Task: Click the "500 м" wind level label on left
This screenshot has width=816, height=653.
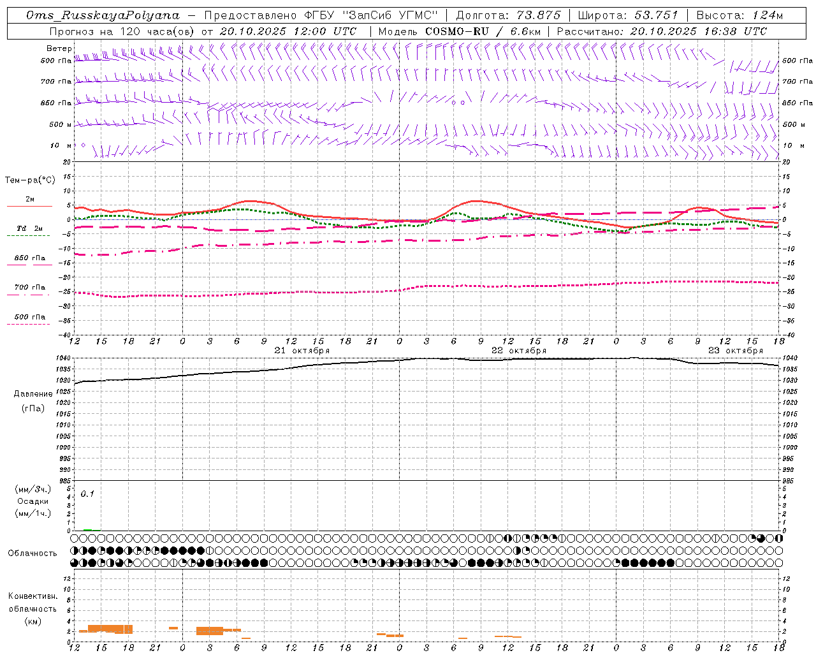Action: point(61,125)
